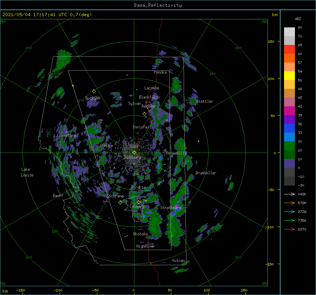Pick the violet 39 dBZ legend swatch
This screenshot has height=295, width=316.
[289, 119]
